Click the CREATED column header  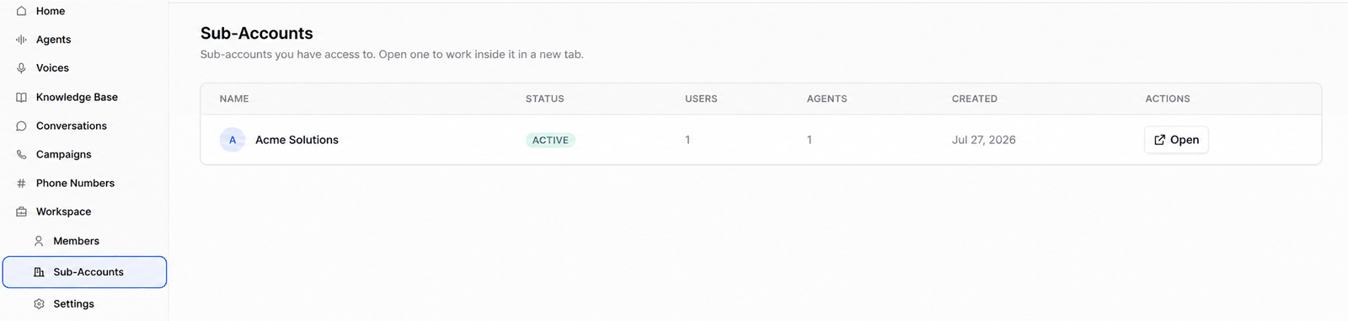click(x=975, y=99)
